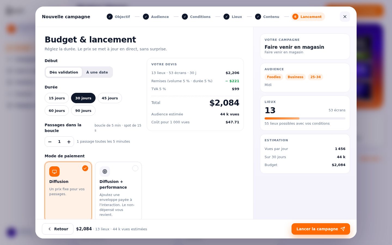Click the Business audience tag
The height and width of the screenshot is (245, 392).
click(x=295, y=77)
